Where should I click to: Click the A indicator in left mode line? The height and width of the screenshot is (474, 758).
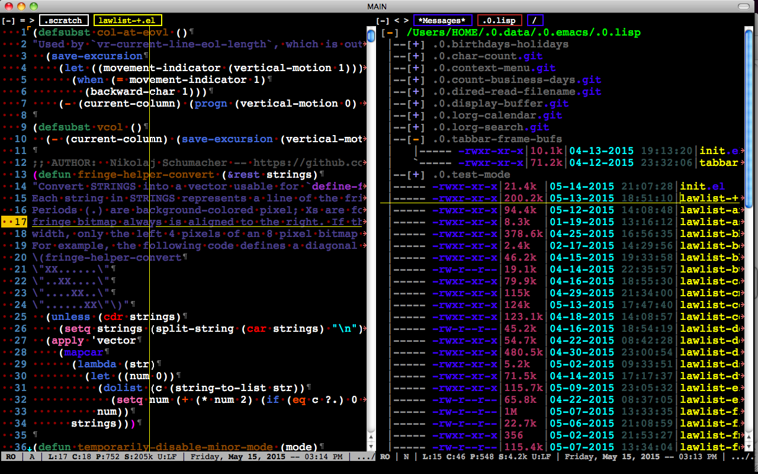(x=31, y=457)
